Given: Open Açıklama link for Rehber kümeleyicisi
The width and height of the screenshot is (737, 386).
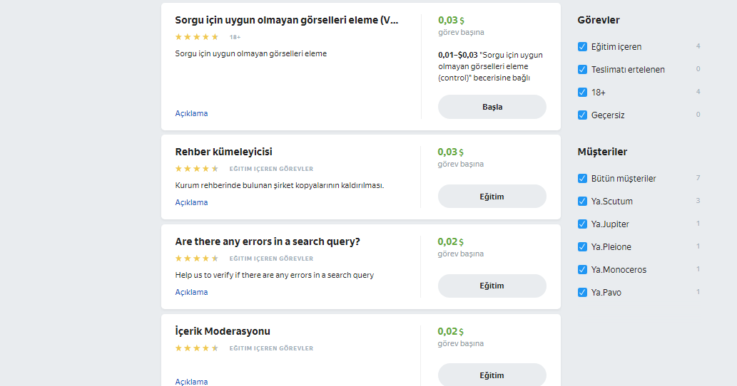Looking at the screenshot, I should pyautogui.click(x=191, y=203).
